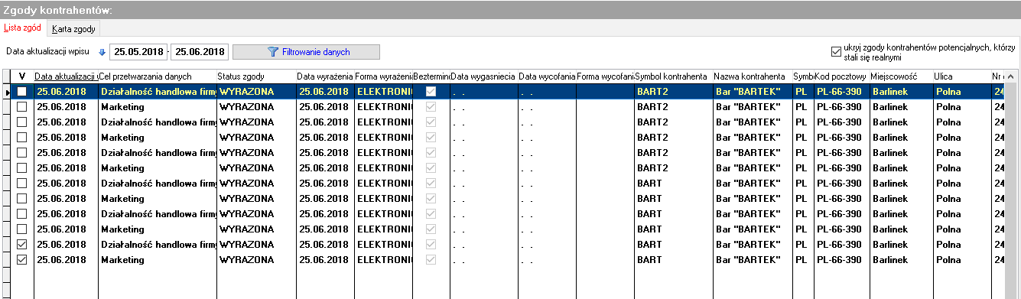Click the blue arrow beside Data aktualizacji wpisu
The height and width of the screenshot is (299, 1021).
pos(102,52)
